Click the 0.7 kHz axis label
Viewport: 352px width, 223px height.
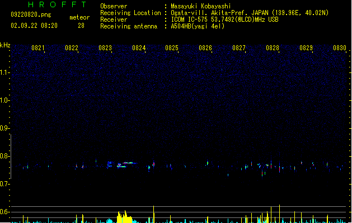point(4,184)
